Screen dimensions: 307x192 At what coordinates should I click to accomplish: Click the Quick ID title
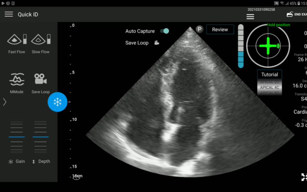28,14
